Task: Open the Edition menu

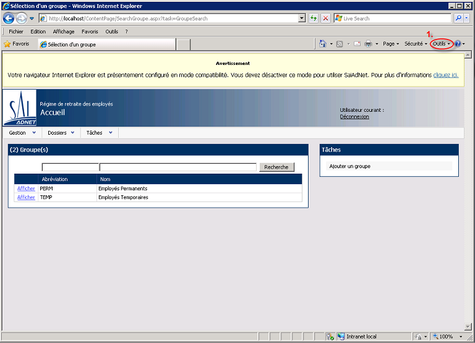Action: click(38, 32)
